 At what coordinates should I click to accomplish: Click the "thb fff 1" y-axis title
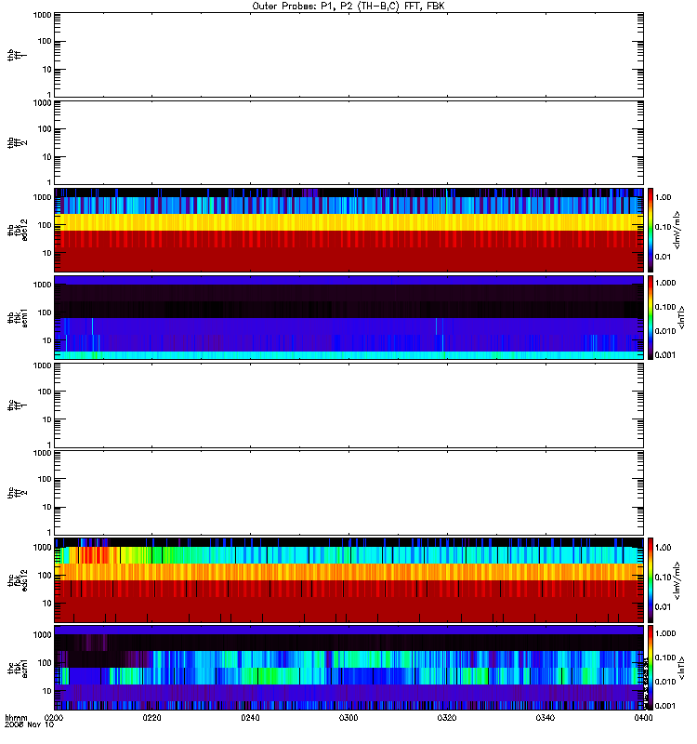(x=17, y=55)
